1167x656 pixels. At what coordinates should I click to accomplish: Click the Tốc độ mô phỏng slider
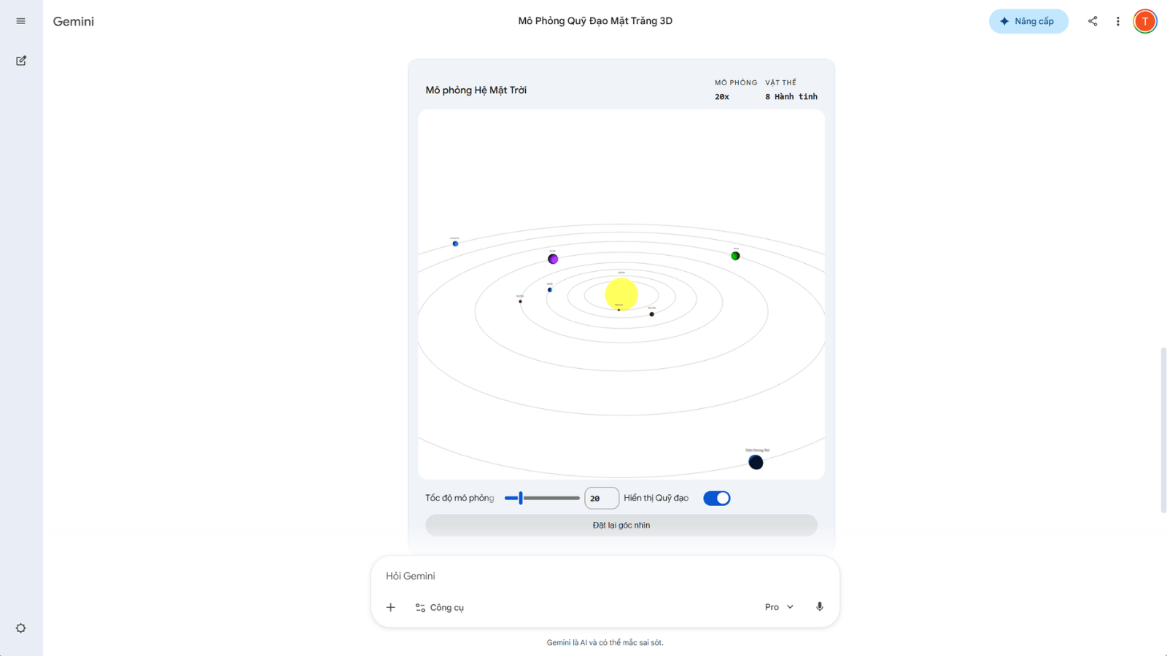coord(542,499)
